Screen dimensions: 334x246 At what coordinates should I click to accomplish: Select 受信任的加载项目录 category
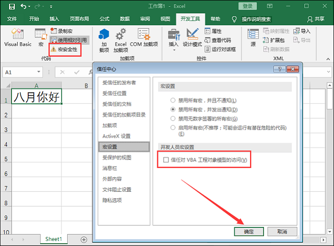click(124, 115)
